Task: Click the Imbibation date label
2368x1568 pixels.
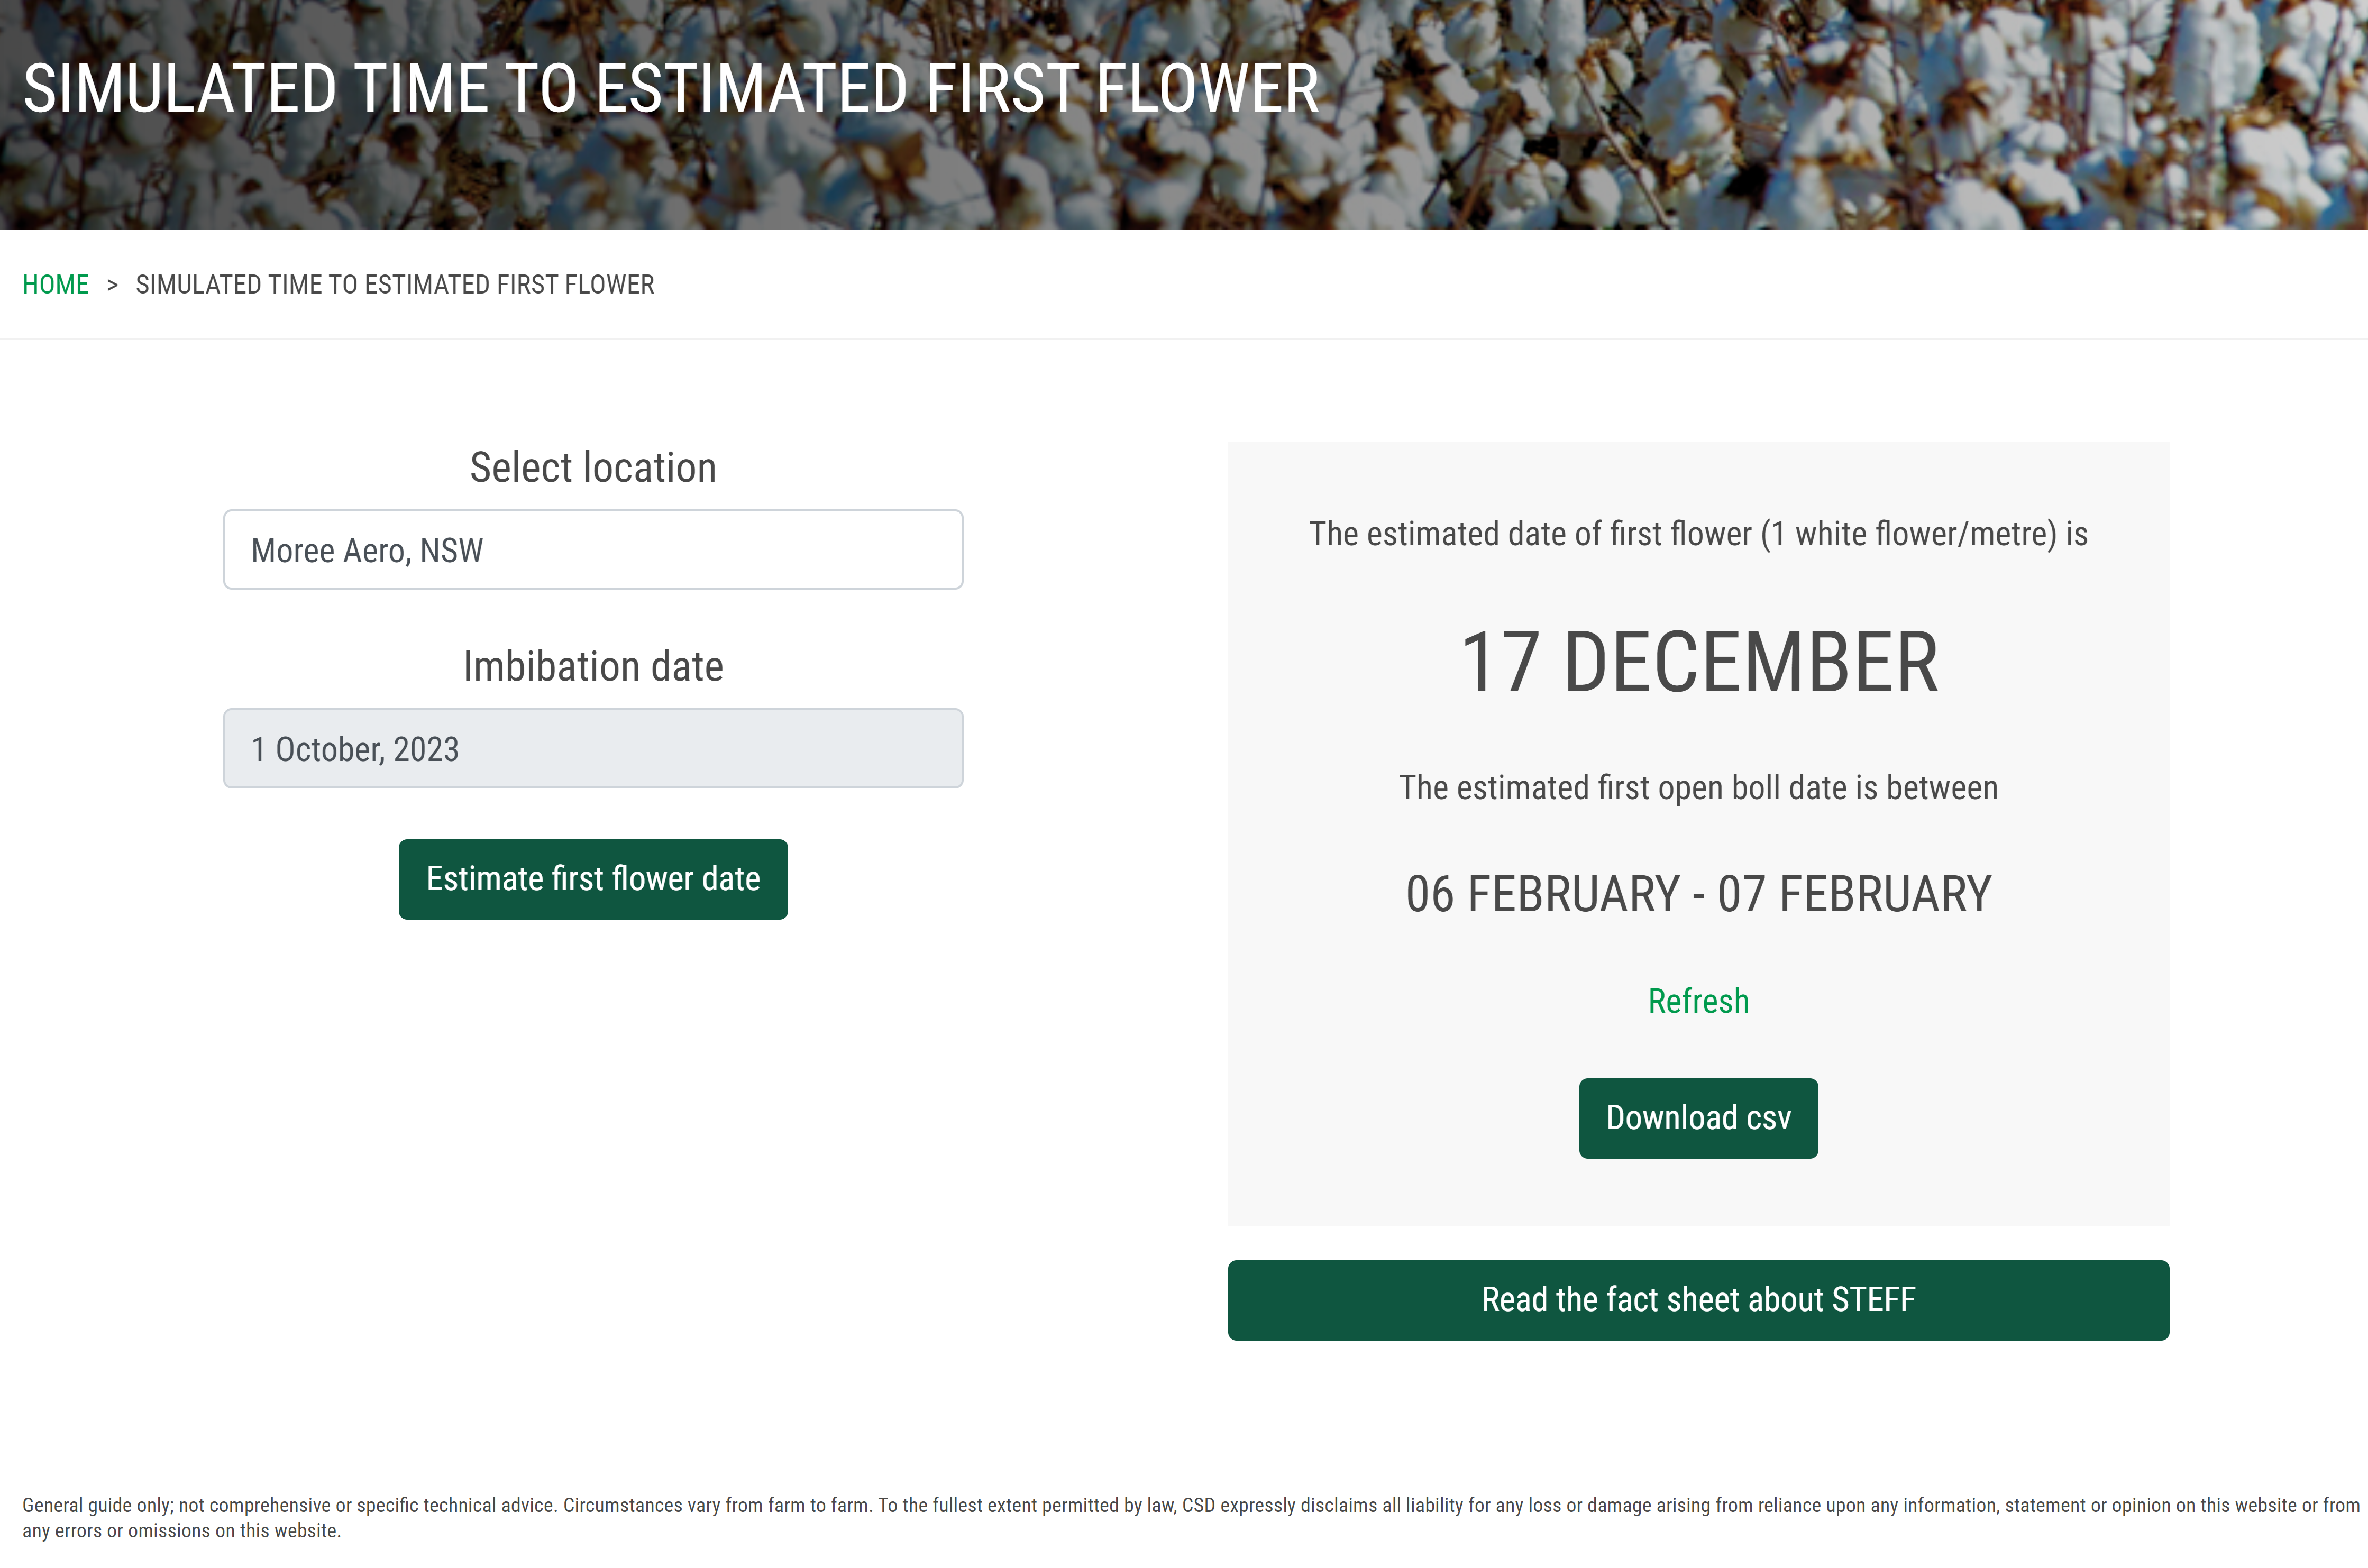Action: coord(593,667)
